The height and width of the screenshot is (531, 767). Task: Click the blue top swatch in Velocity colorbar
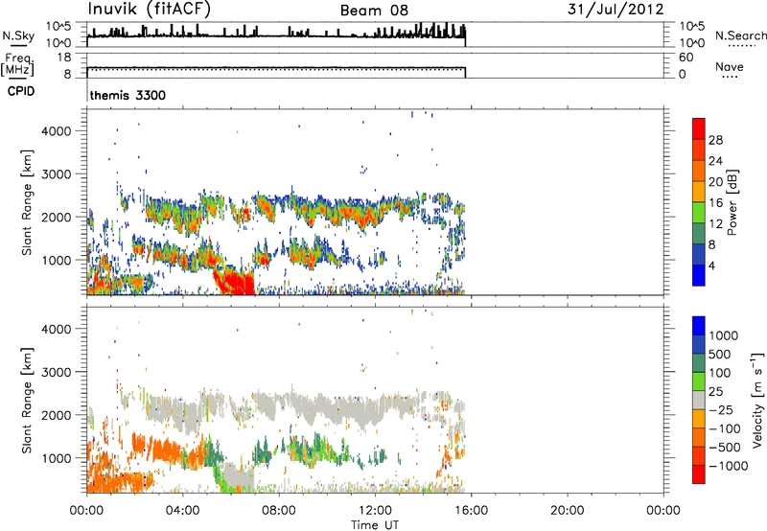click(699, 326)
